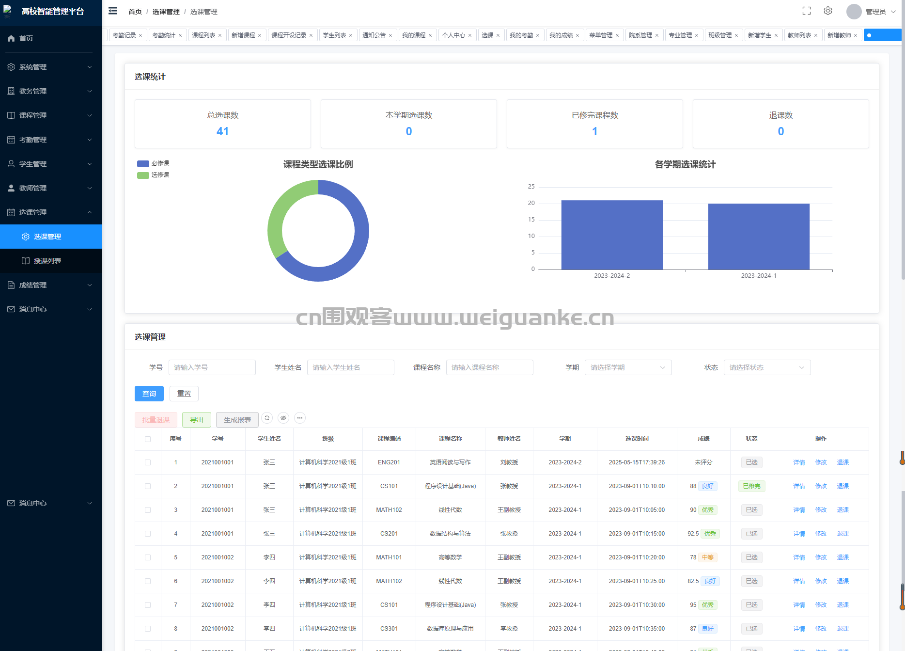
Task: Switch to the 课程列表 tab
Action: pyautogui.click(x=203, y=35)
